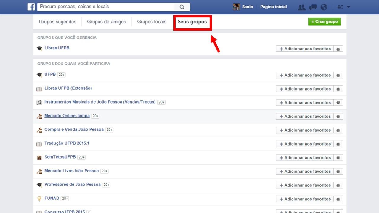Add Compra e Venda João Pessoa to favorites

pos(305,130)
